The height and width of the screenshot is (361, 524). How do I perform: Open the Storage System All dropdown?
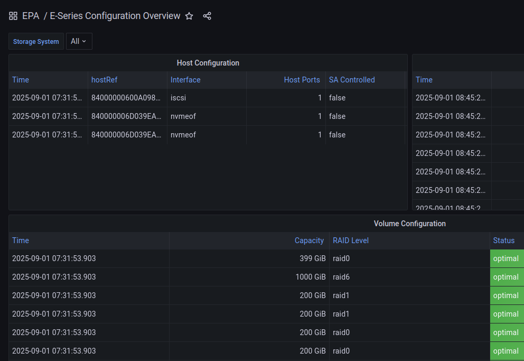[x=79, y=41]
